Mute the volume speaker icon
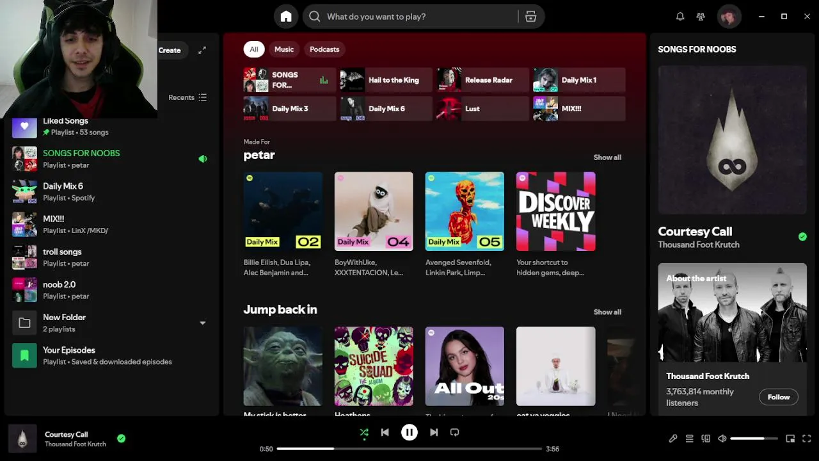Image resolution: width=819 pixels, height=461 pixels. 722,439
